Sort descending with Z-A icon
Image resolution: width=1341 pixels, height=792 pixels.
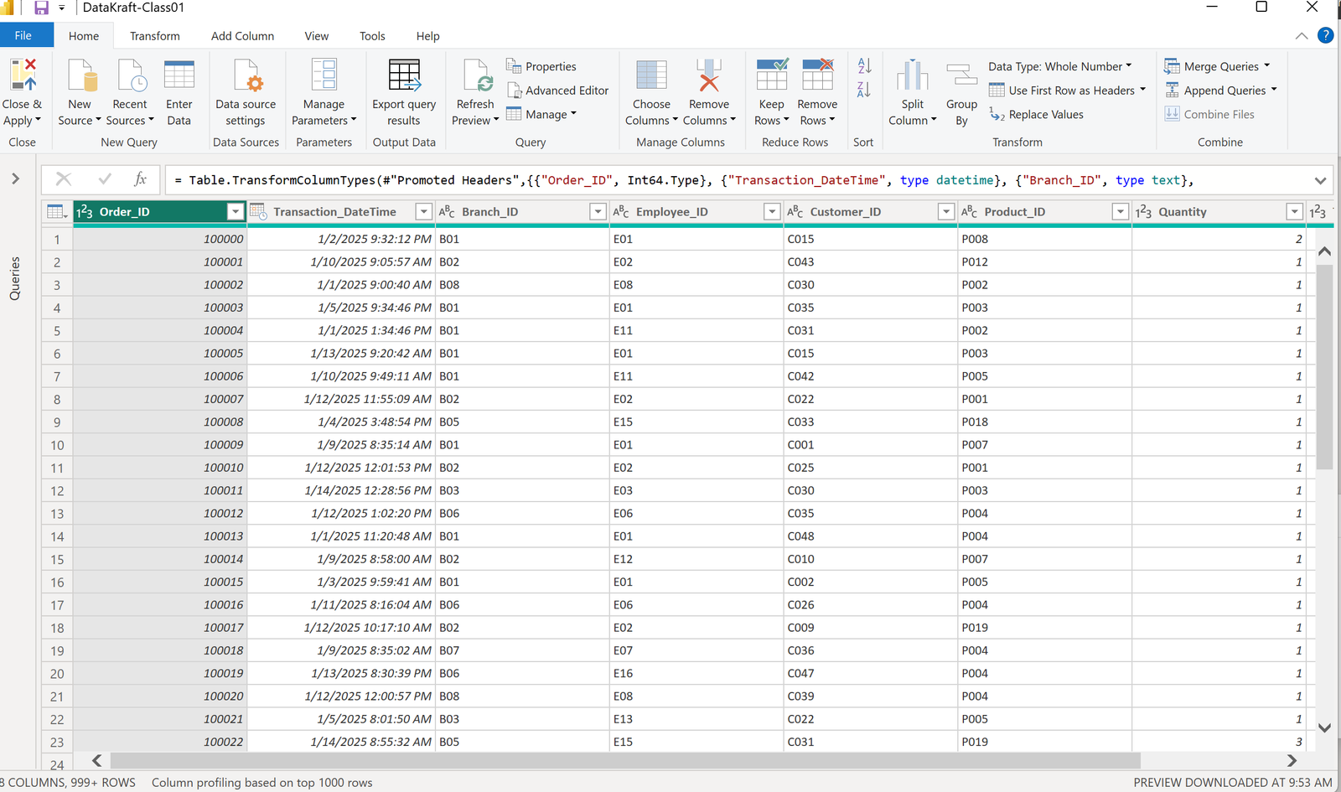[x=864, y=89]
